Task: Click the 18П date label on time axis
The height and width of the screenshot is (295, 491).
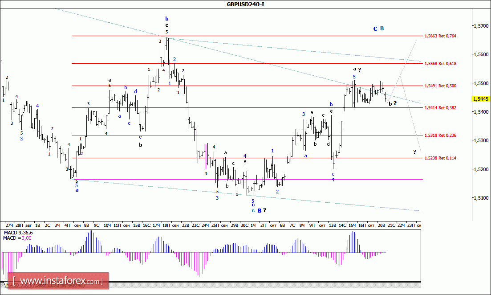Action: click(166, 225)
